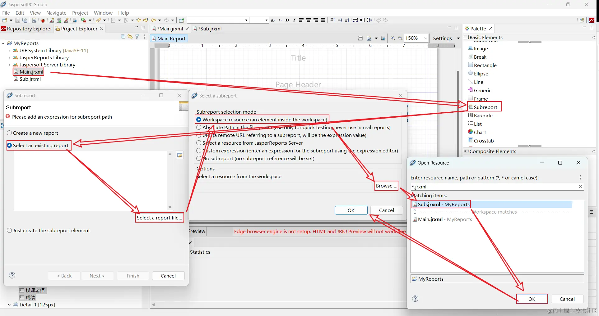Expand the Jaspersoft Server Library node
The image size is (599, 316).
pos(9,65)
